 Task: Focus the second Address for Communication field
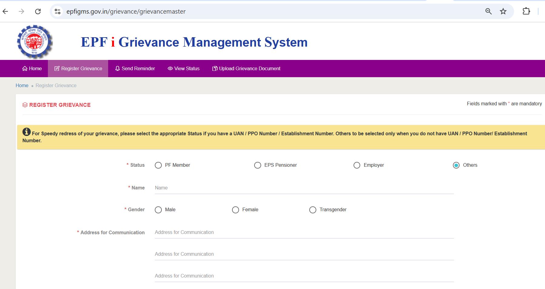[x=304, y=254]
